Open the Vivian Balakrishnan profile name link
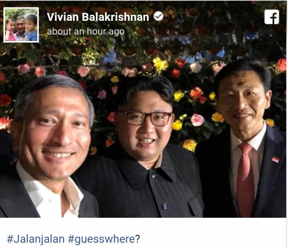 pyautogui.click(x=98, y=17)
